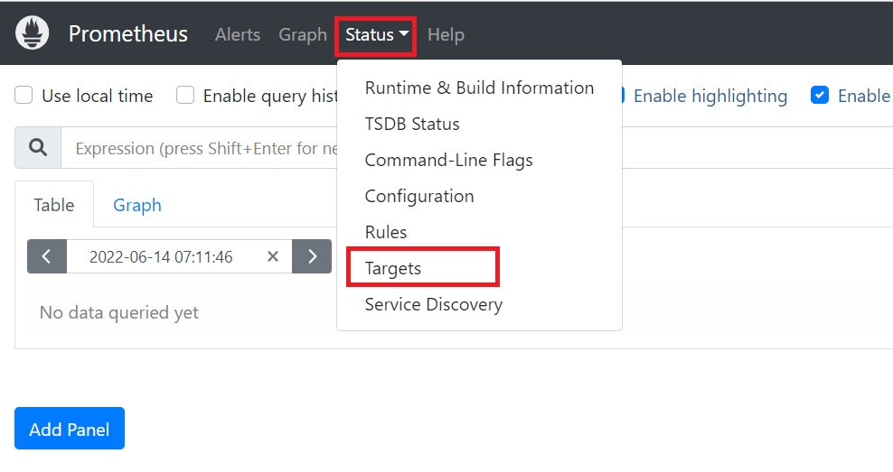Clear the evaluation time with X icon
The height and width of the screenshot is (472, 893).
tap(273, 256)
